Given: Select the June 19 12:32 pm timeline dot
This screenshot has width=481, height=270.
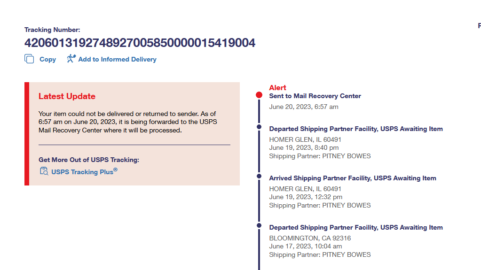Looking at the screenshot, I should 259,176.
